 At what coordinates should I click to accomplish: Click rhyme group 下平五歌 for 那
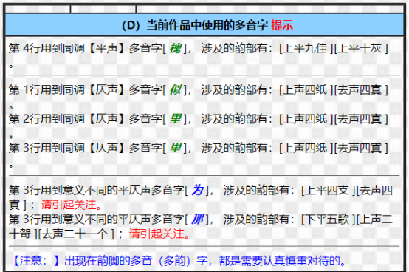(x=327, y=219)
